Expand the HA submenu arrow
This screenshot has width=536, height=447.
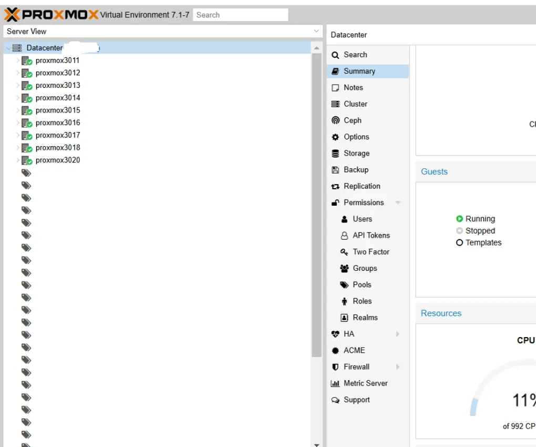[398, 334]
